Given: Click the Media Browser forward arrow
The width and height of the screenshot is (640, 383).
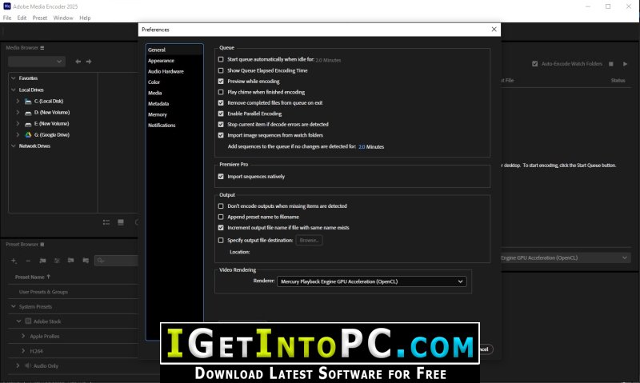Looking at the screenshot, I should tap(89, 62).
